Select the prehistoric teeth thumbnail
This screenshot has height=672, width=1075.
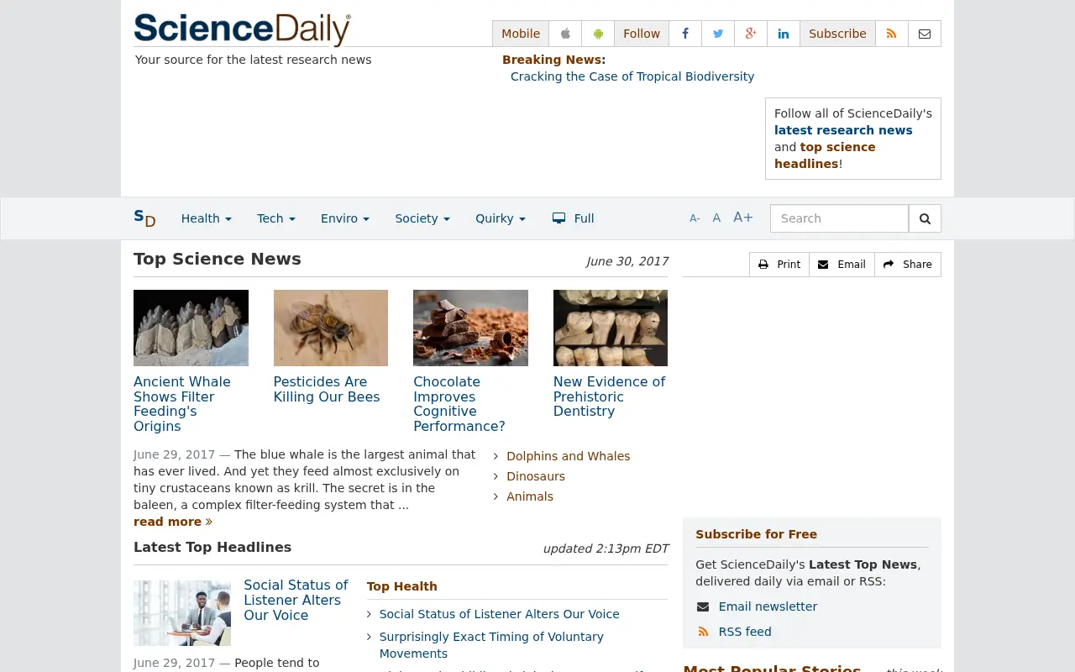click(x=611, y=328)
